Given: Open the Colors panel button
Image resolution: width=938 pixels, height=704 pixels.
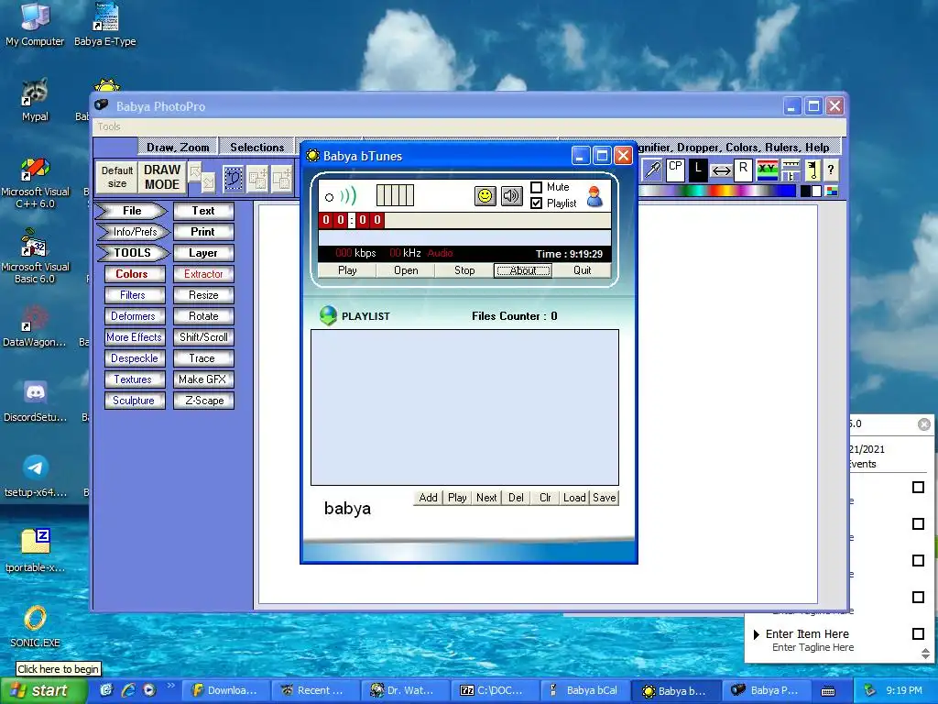Looking at the screenshot, I should 135,274.
